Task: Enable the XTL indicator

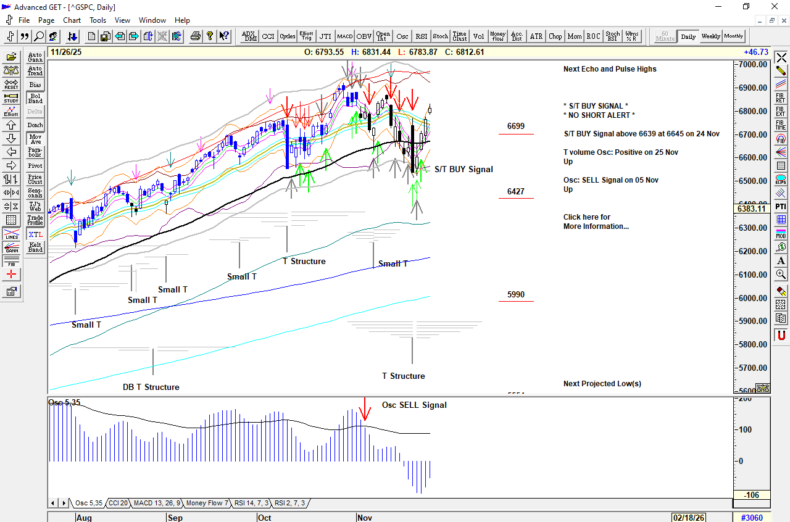Action: tap(35, 234)
